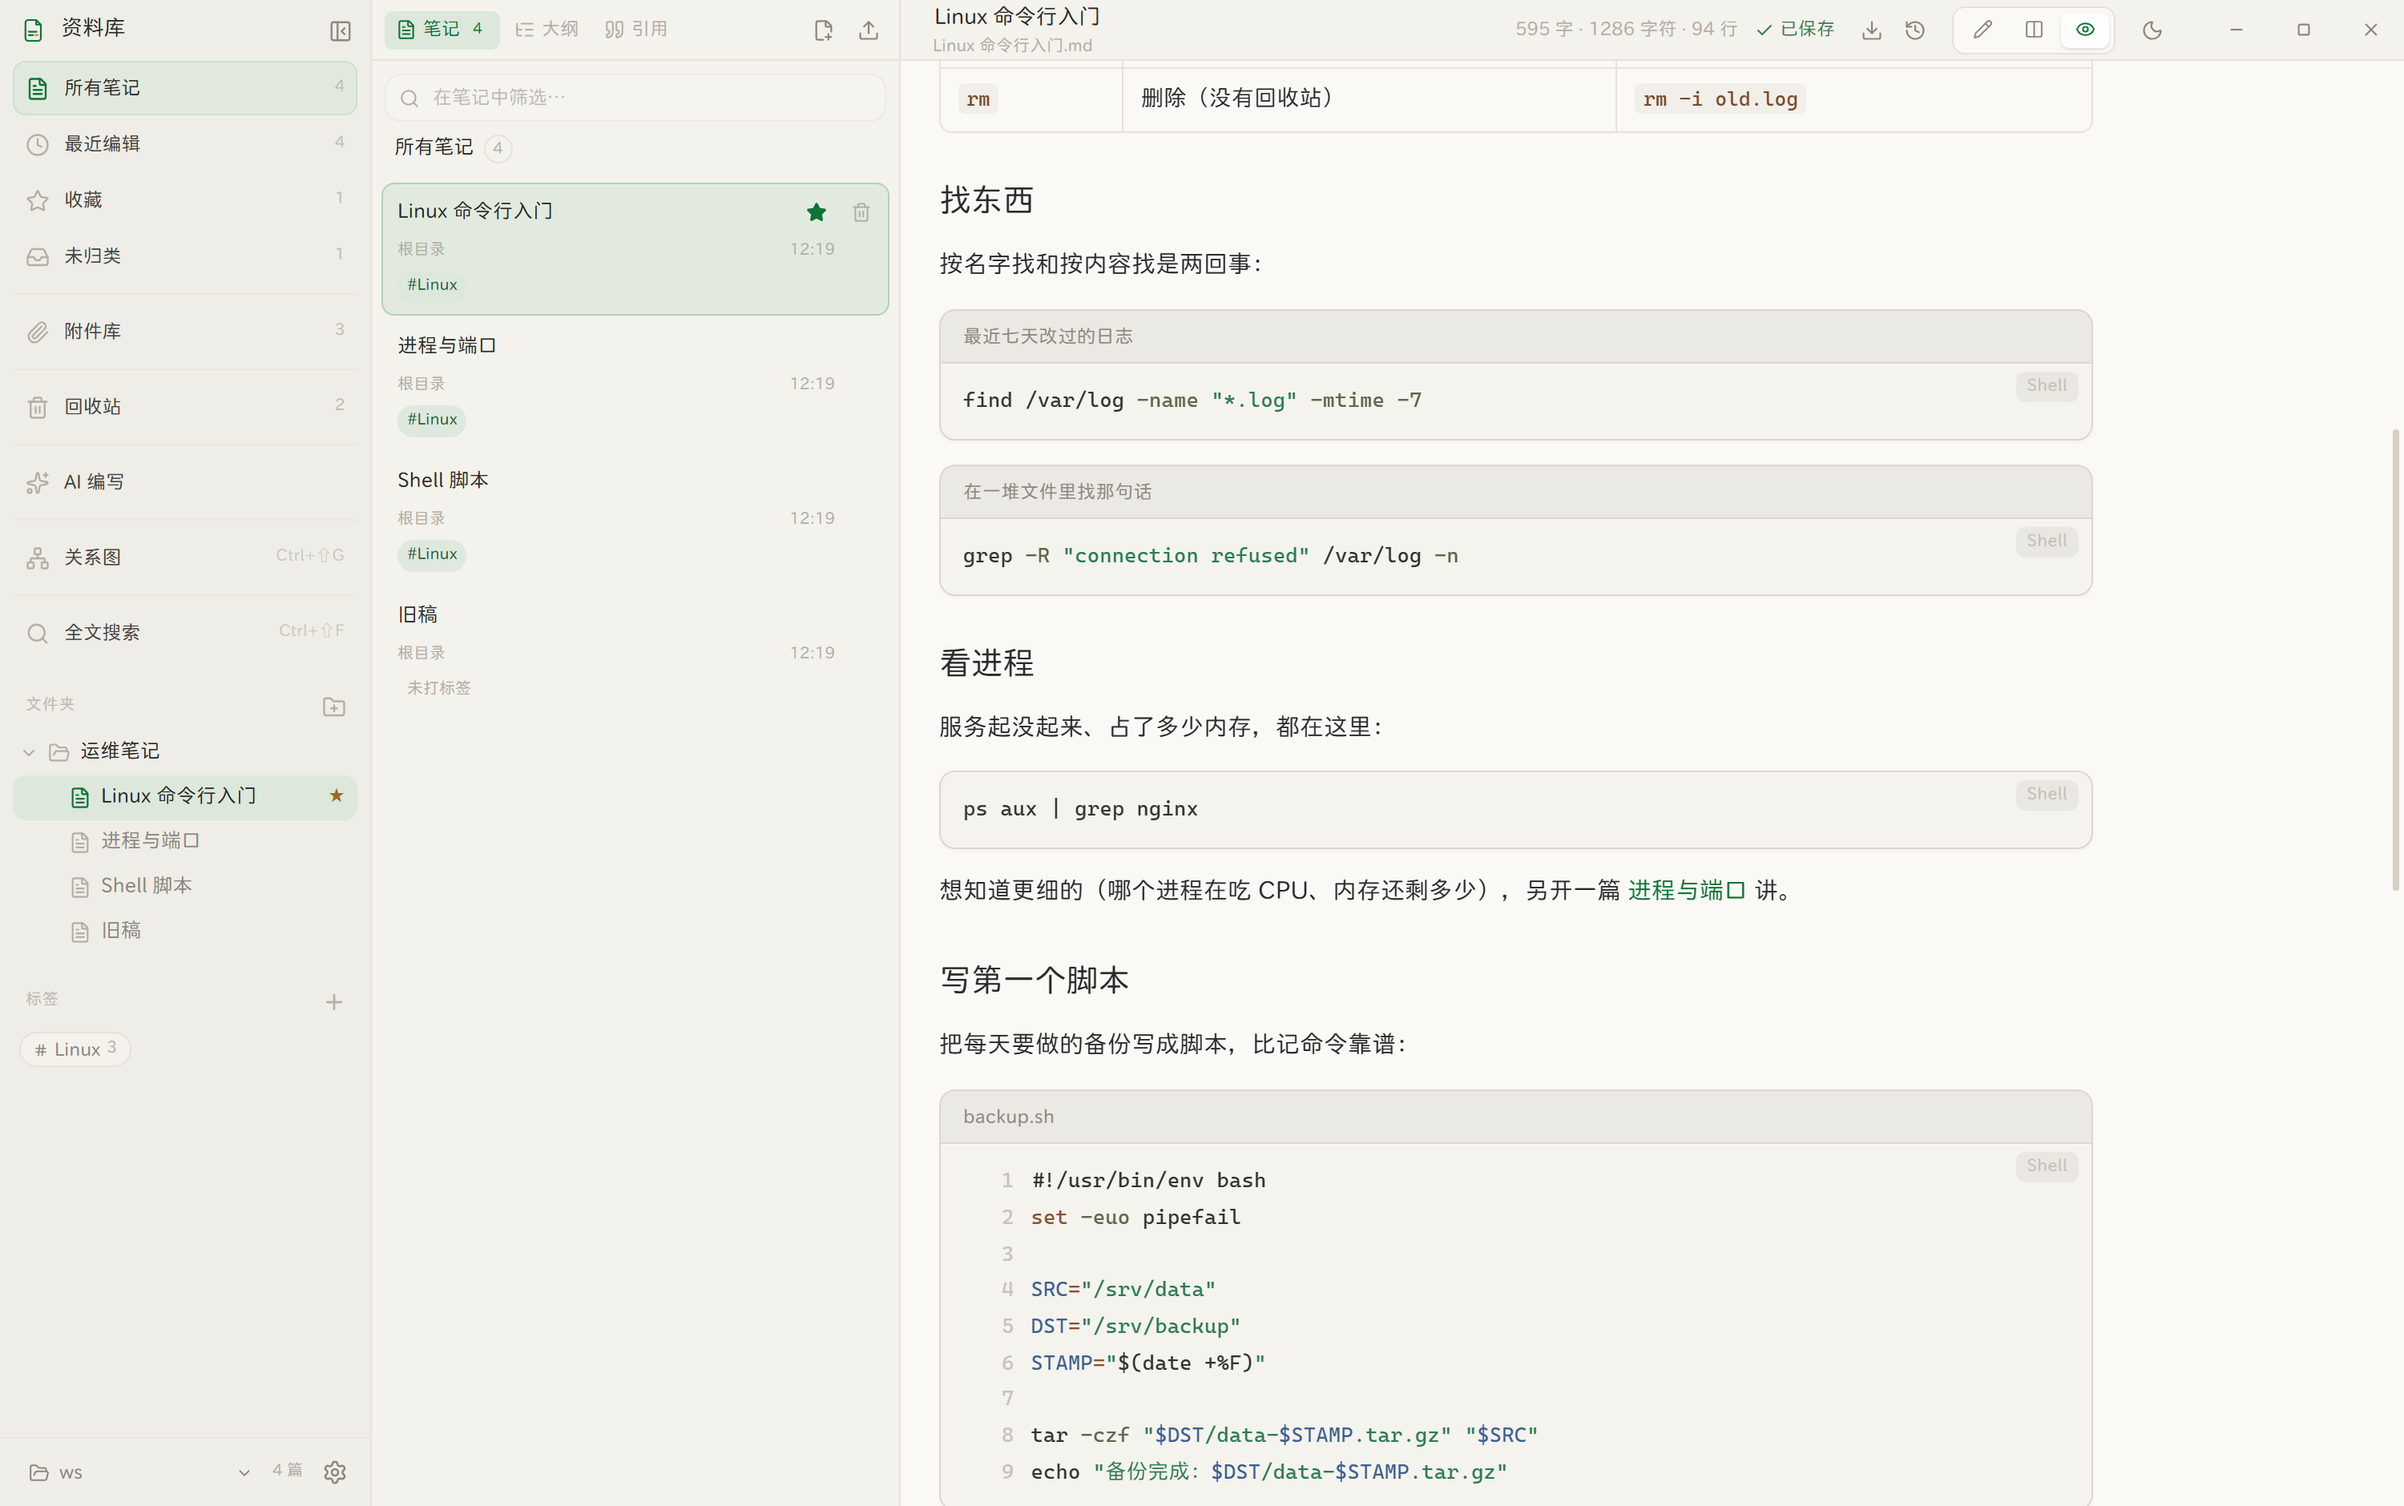This screenshot has height=1506, width=2404.
Task: Filter by the # Linux tag chip
Action: coord(75,1049)
